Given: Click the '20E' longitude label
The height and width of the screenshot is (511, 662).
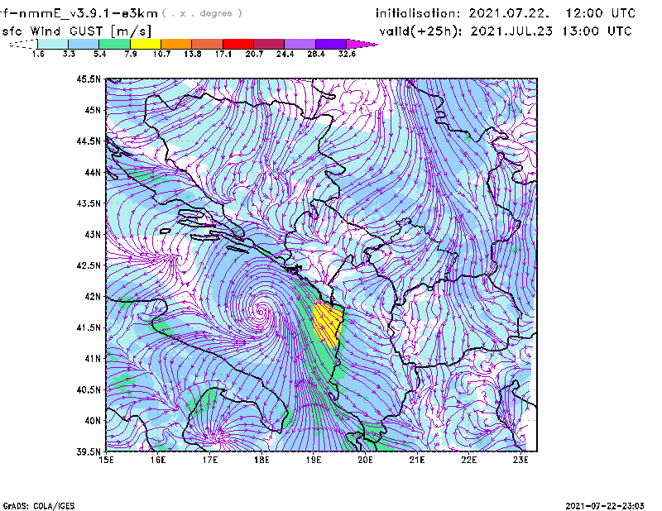Looking at the screenshot, I should click(x=365, y=460).
